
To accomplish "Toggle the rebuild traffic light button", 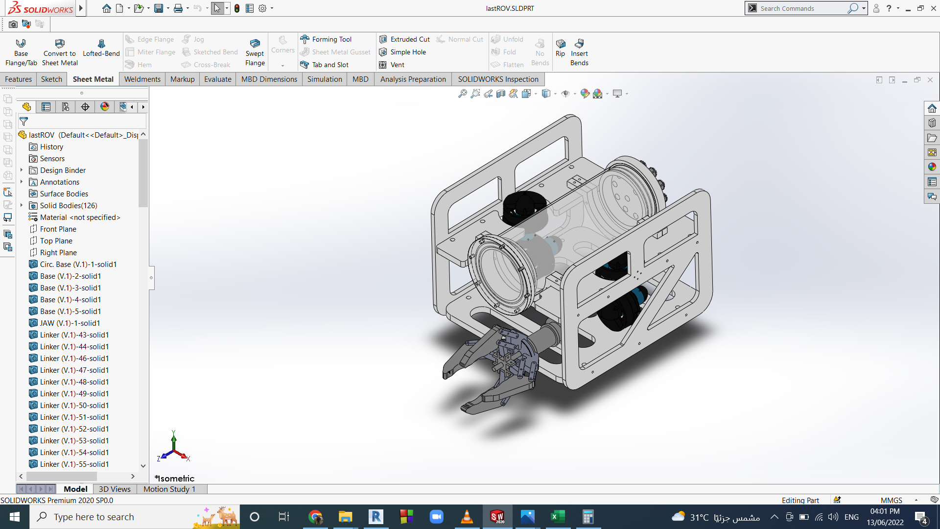I will pos(237,8).
